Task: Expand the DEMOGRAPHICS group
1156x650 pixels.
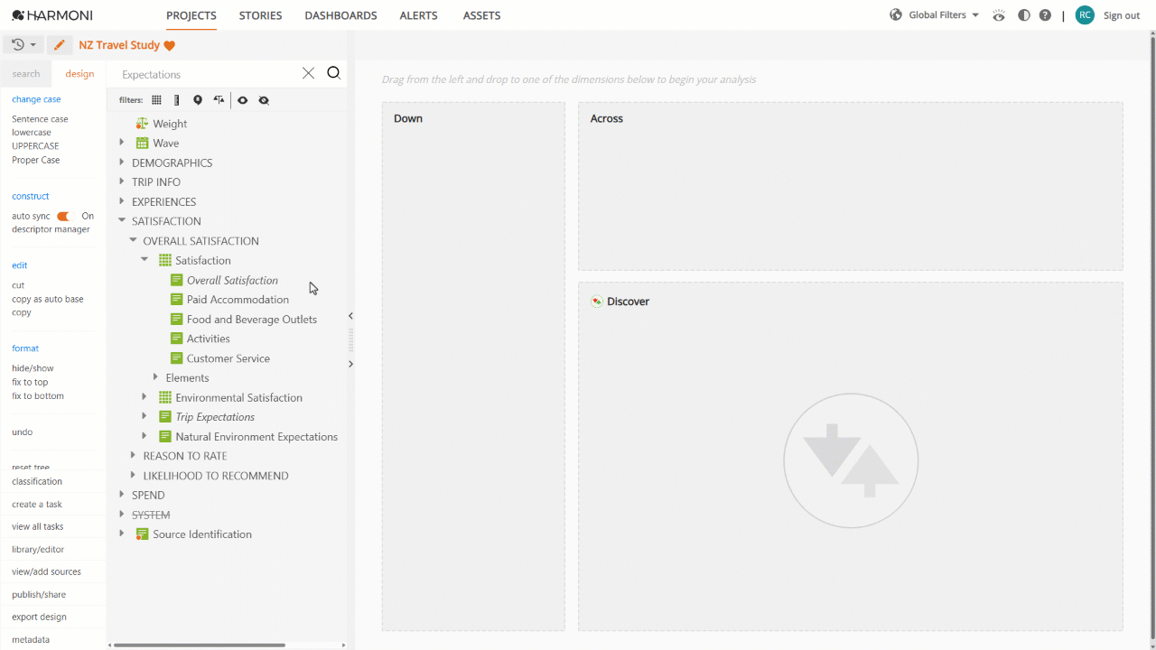Action: click(122, 162)
